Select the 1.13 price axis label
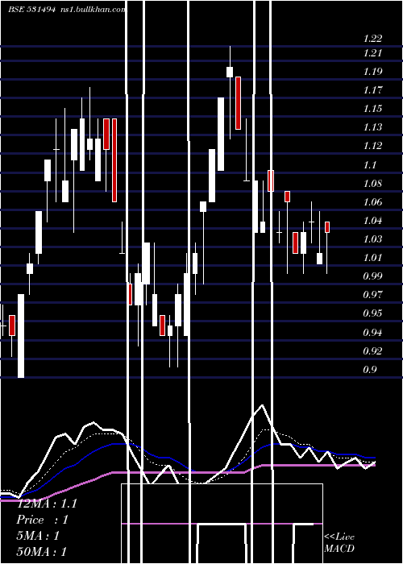The width and height of the screenshot is (403, 564). click(x=372, y=126)
